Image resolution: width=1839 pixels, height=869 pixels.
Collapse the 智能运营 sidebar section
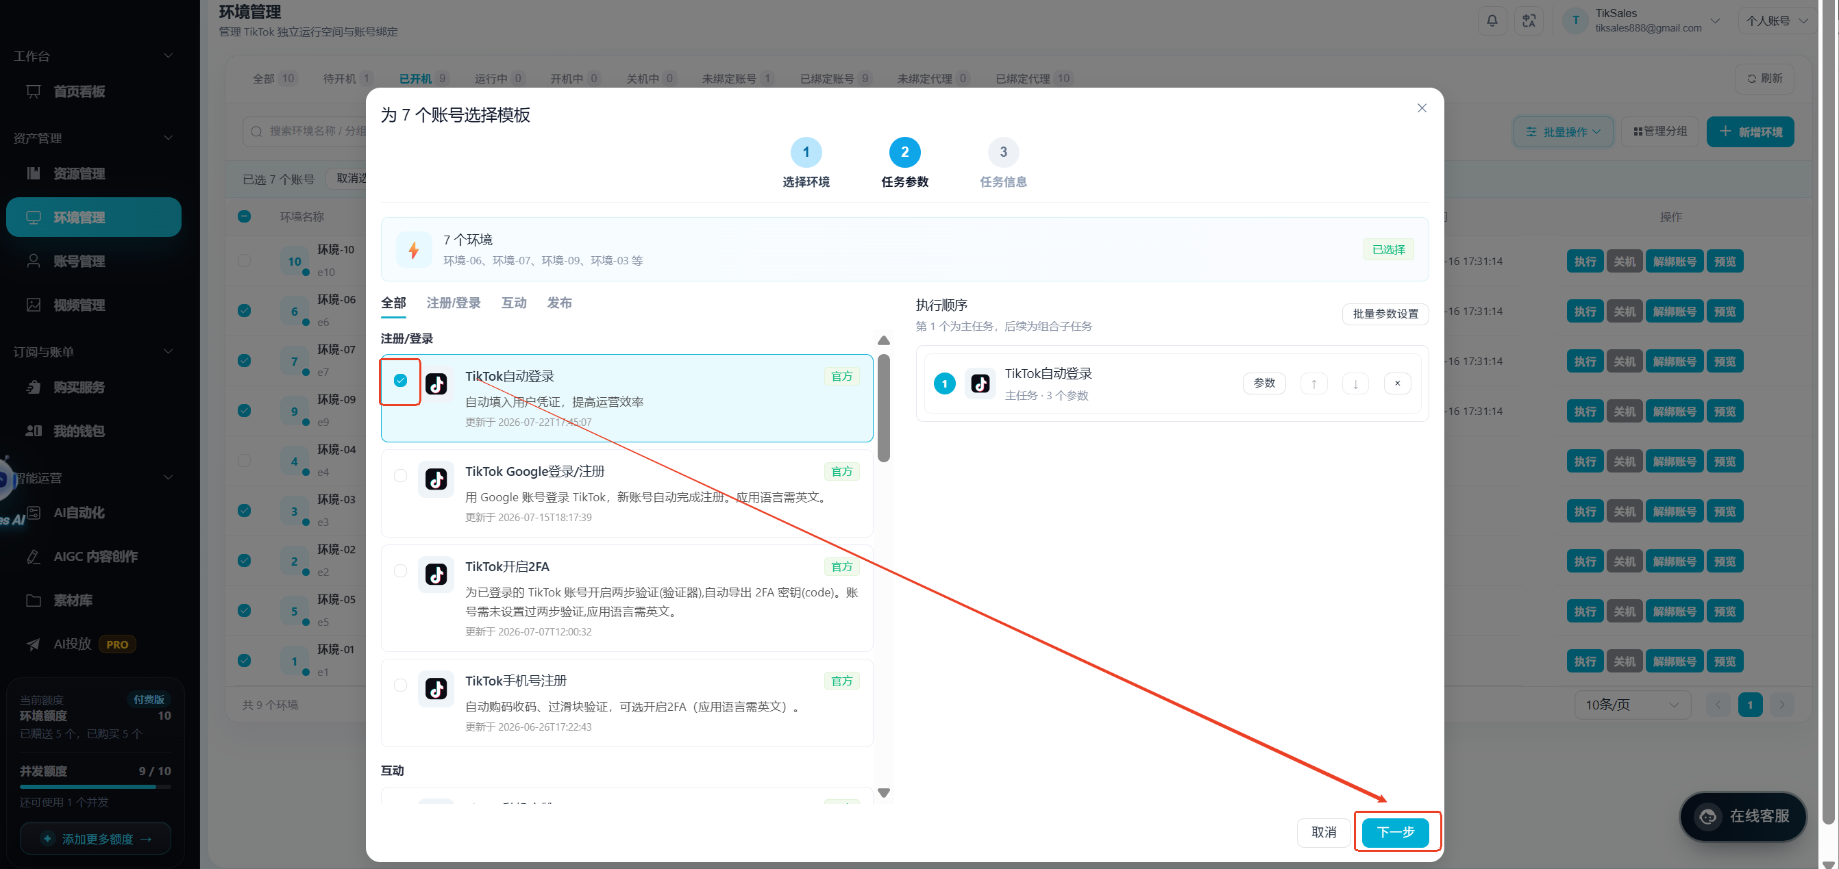[169, 477]
